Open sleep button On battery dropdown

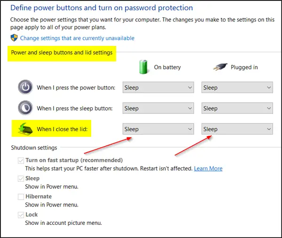click(x=158, y=108)
